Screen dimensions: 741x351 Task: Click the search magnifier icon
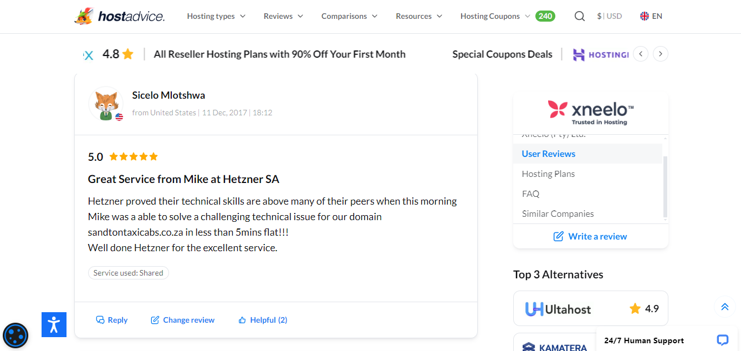pyautogui.click(x=580, y=16)
